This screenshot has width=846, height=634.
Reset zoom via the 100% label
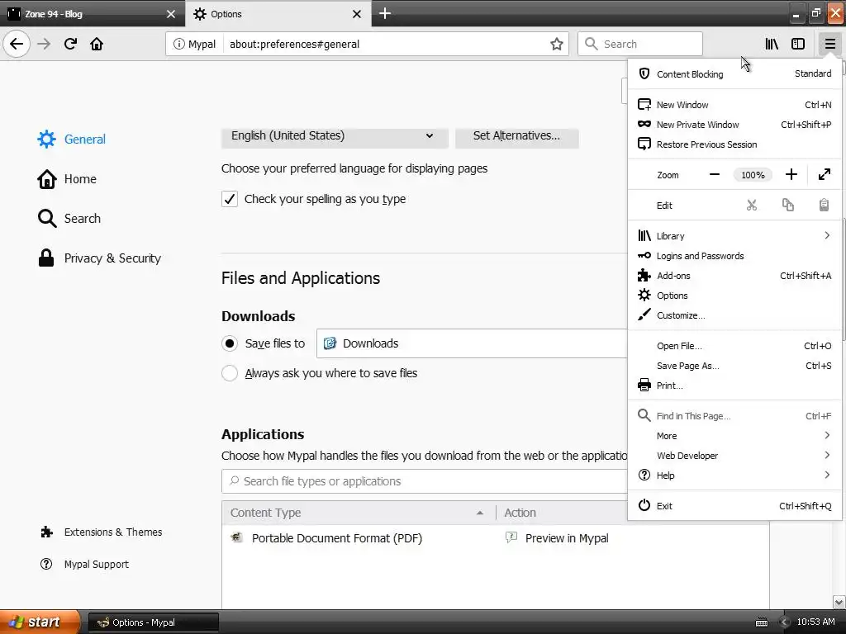(753, 175)
